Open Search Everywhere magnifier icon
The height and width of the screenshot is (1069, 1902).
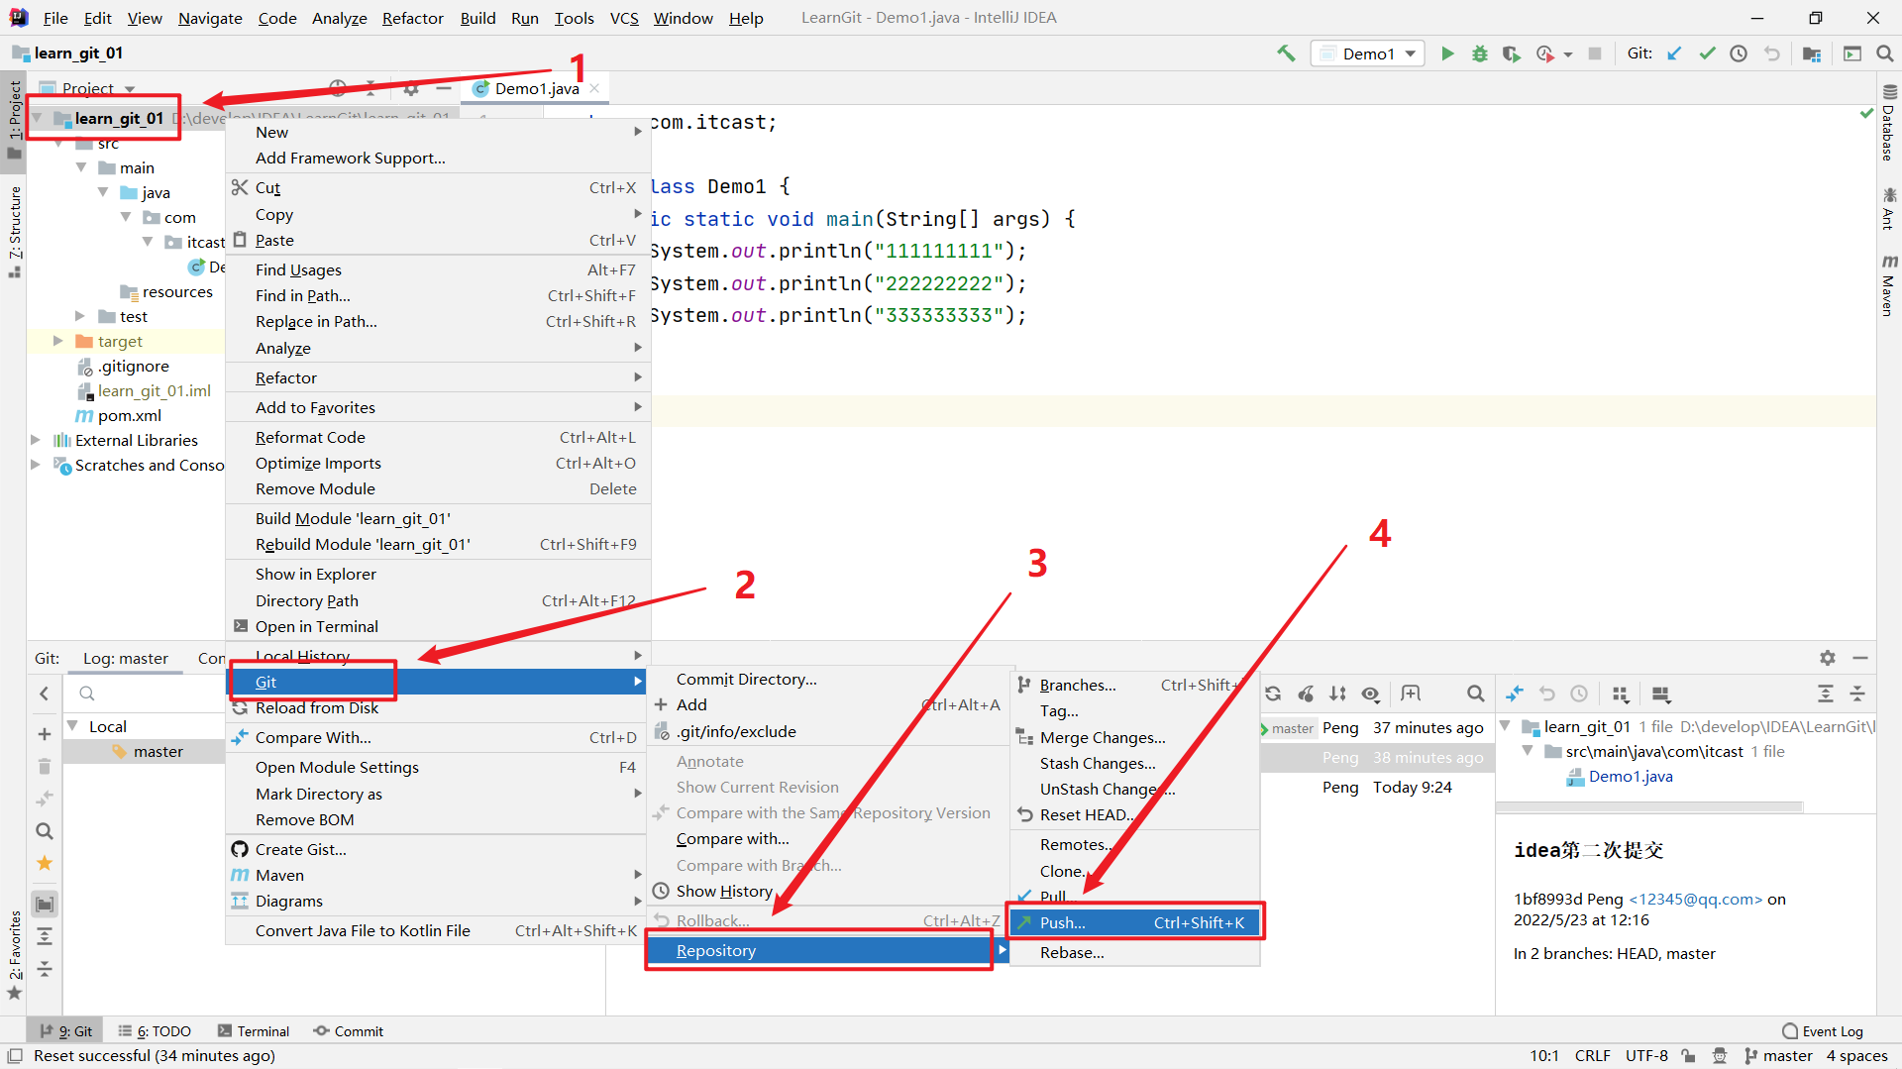click(x=1885, y=53)
